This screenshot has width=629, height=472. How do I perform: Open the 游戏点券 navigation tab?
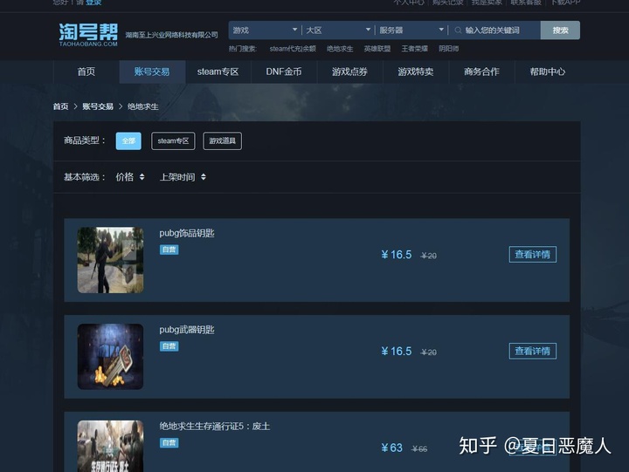(349, 72)
